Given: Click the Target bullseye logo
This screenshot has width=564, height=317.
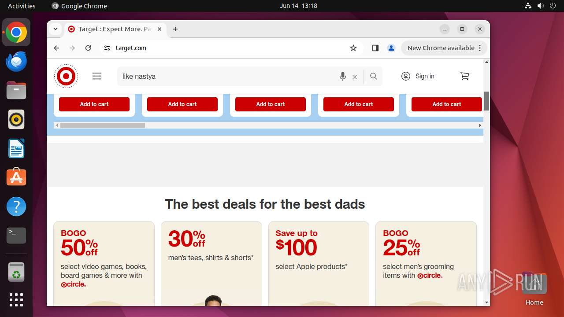Looking at the screenshot, I should click(66, 76).
